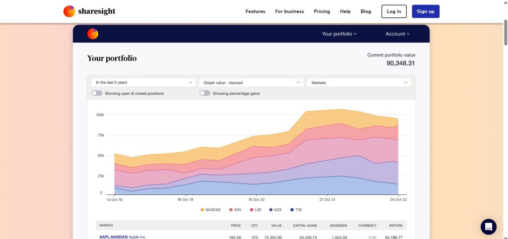Viewport: 508px width, 239px height.
Task: Click the 75k y-axis label
Action: [101, 135]
